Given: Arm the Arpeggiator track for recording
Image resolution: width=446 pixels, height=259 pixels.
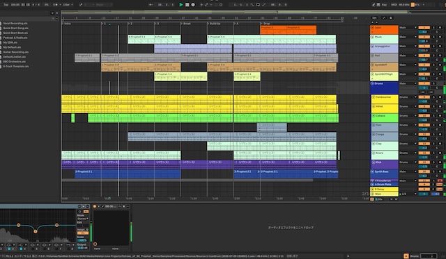Looking at the screenshot, I should click(440, 47).
